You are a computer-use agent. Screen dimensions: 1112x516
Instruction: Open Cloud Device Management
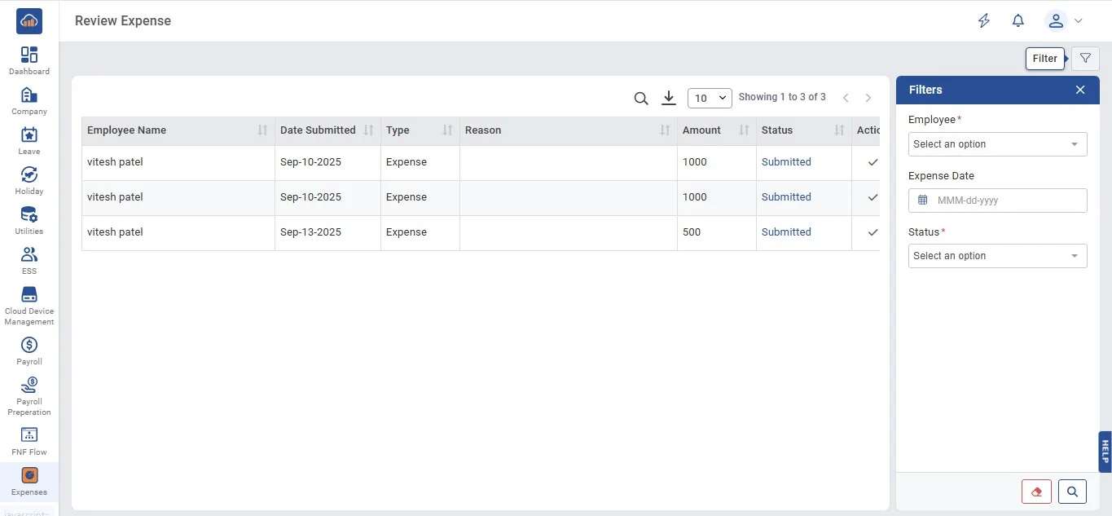tap(29, 305)
